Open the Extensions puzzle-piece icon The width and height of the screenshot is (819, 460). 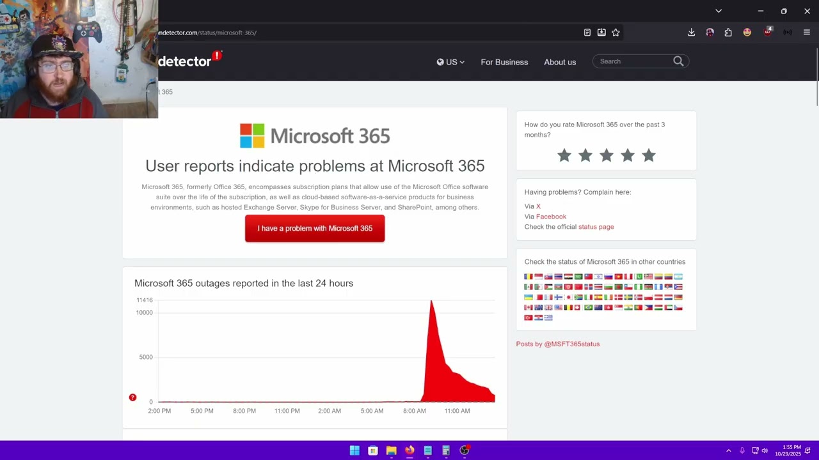pos(728,33)
